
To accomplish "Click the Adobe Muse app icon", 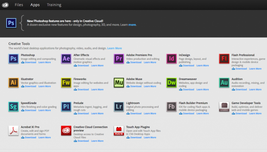I will click(119, 83).
